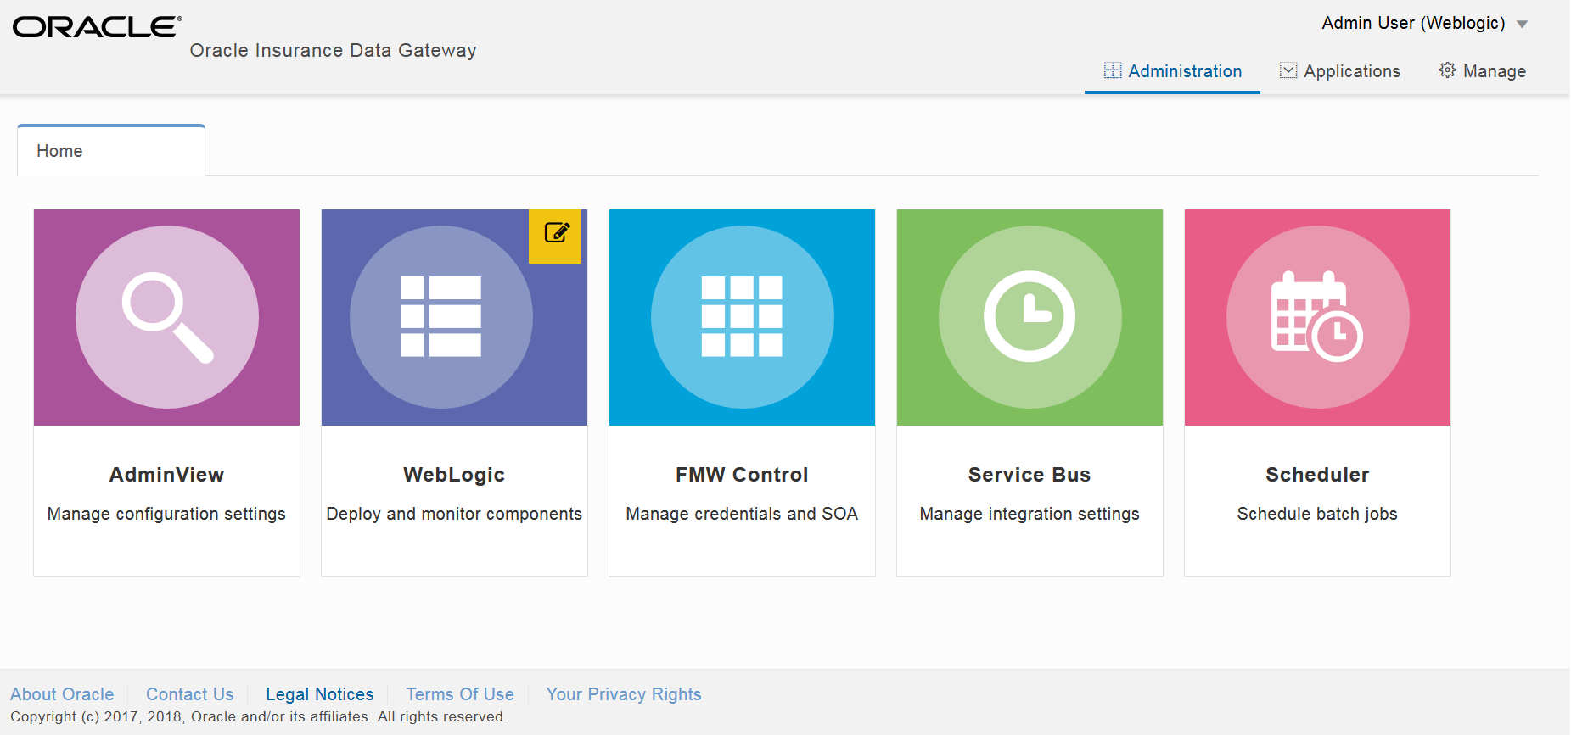Open the Manage menu
Screen dimensions: 1571x735
tap(1483, 71)
